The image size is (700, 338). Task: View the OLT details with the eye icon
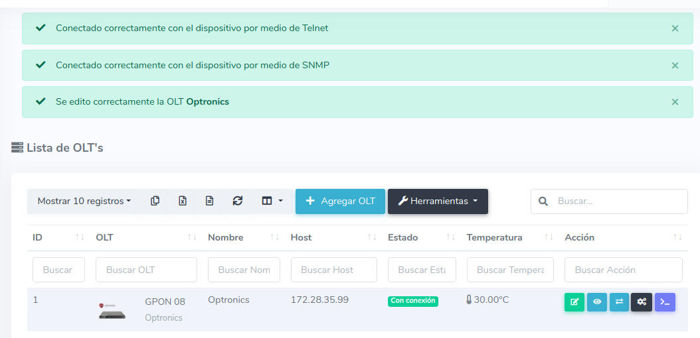597,302
